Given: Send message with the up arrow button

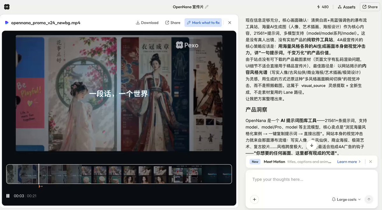Looking at the screenshot, I should pyautogui.click(x=369, y=200).
